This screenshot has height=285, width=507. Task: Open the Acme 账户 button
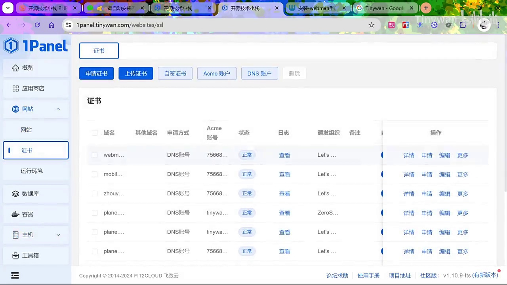tap(217, 73)
